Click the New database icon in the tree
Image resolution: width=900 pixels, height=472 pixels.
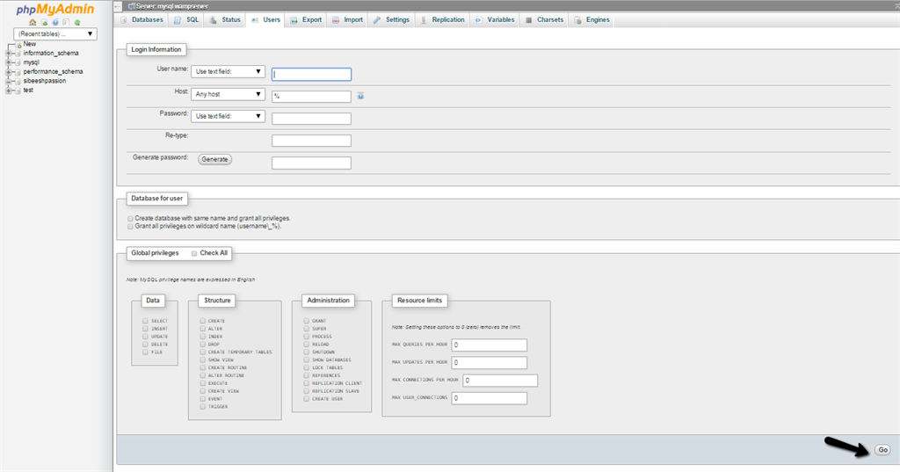click(x=19, y=45)
